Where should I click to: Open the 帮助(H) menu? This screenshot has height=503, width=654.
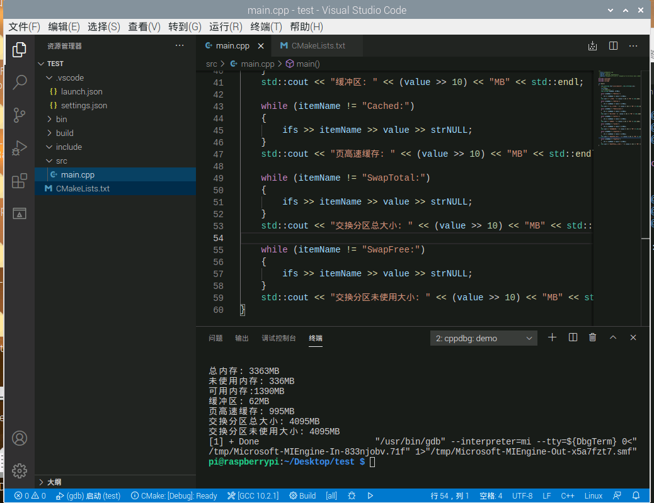pos(307,27)
